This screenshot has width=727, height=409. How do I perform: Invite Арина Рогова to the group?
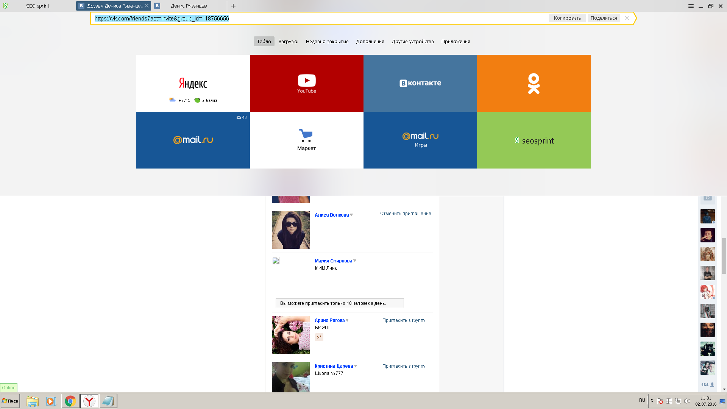coord(404,320)
